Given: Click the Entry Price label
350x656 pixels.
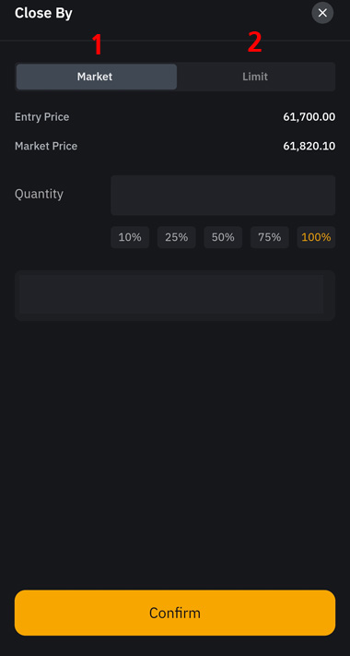Looking at the screenshot, I should (41, 117).
